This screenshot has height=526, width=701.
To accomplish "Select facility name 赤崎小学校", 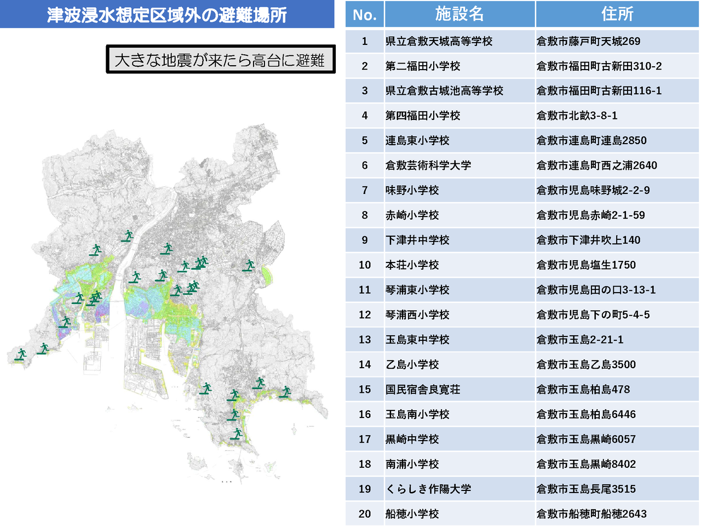I will point(412,215).
